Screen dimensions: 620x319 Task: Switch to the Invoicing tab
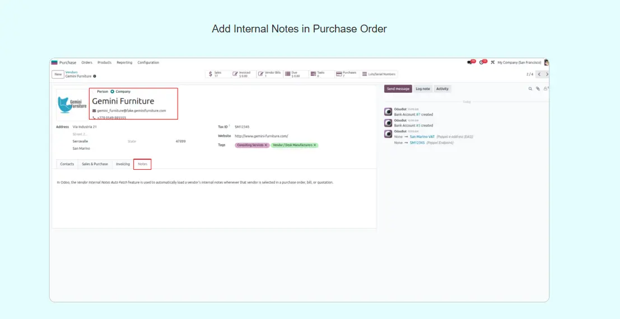[123, 164]
